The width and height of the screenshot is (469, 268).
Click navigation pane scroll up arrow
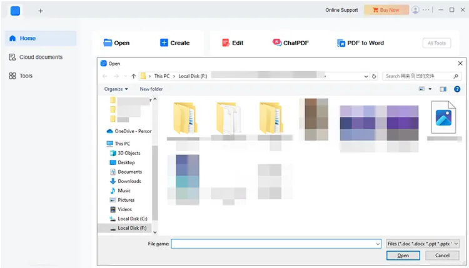[x=155, y=99]
